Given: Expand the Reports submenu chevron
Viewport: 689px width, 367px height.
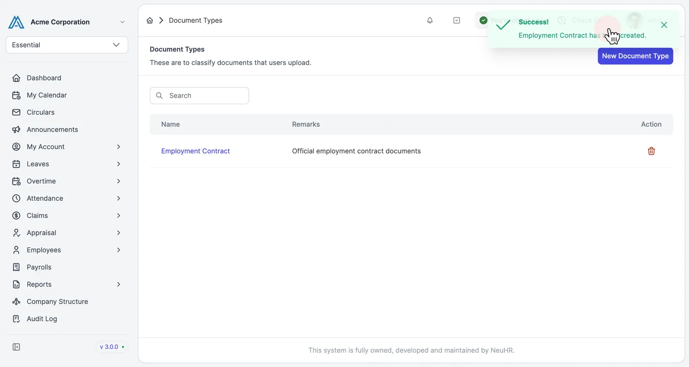Looking at the screenshot, I should (x=119, y=284).
